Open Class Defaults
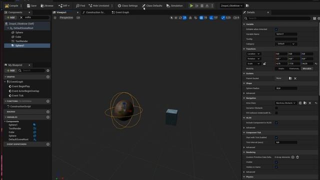This screenshot has width=320, height=180. coord(152,5)
